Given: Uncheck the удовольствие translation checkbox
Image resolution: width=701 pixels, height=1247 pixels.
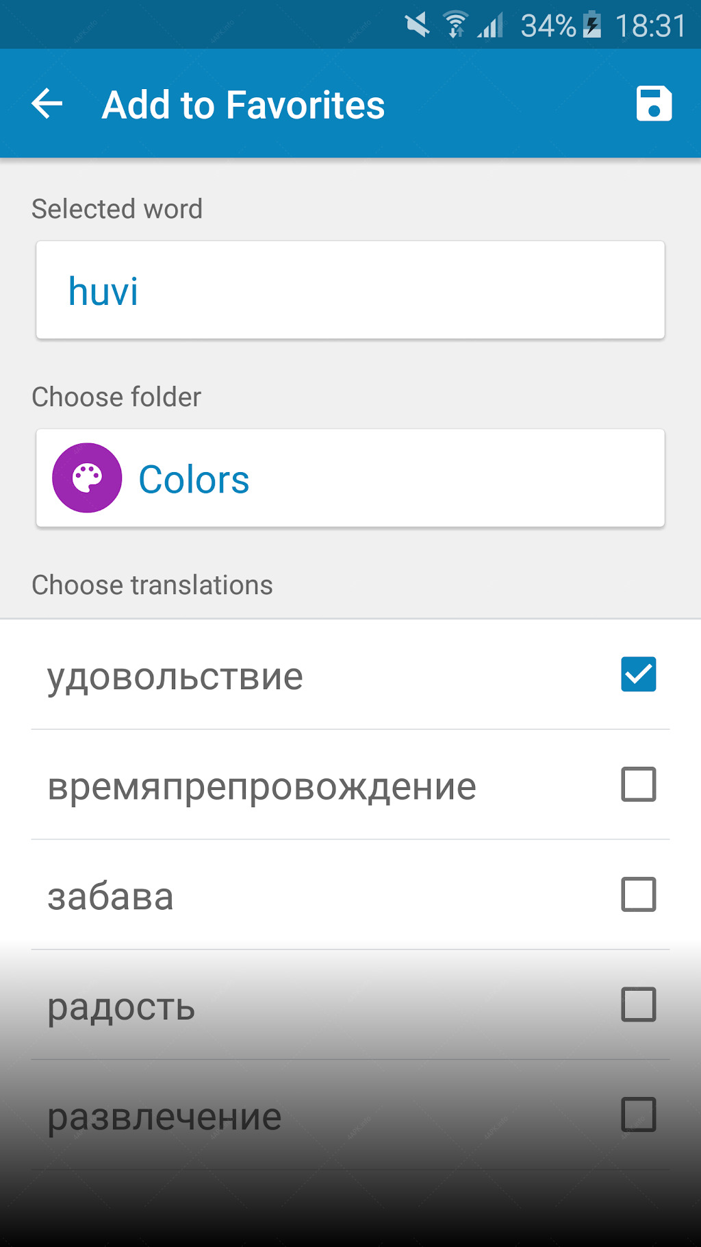Looking at the screenshot, I should 639,674.
